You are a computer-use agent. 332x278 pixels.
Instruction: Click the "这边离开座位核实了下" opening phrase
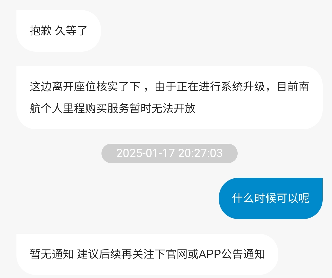pos(85,87)
